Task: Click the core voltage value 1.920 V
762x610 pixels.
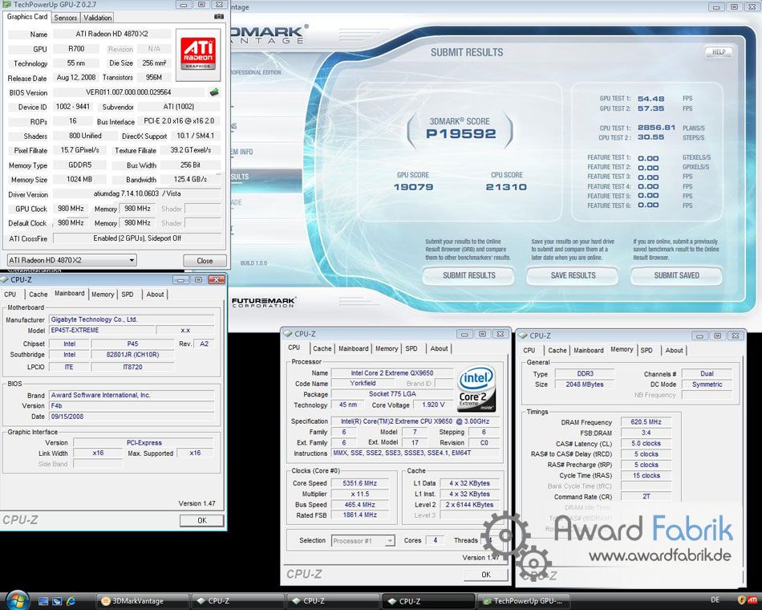Action: [x=433, y=405]
